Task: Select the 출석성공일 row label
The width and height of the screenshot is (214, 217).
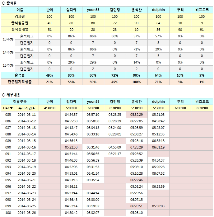Action: (20, 23)
